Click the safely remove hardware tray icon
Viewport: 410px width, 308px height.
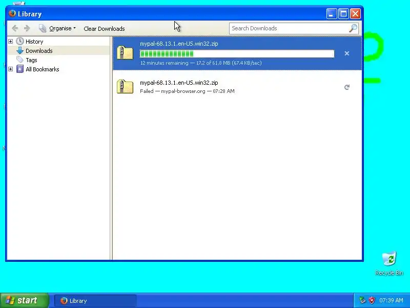point(362,300)
